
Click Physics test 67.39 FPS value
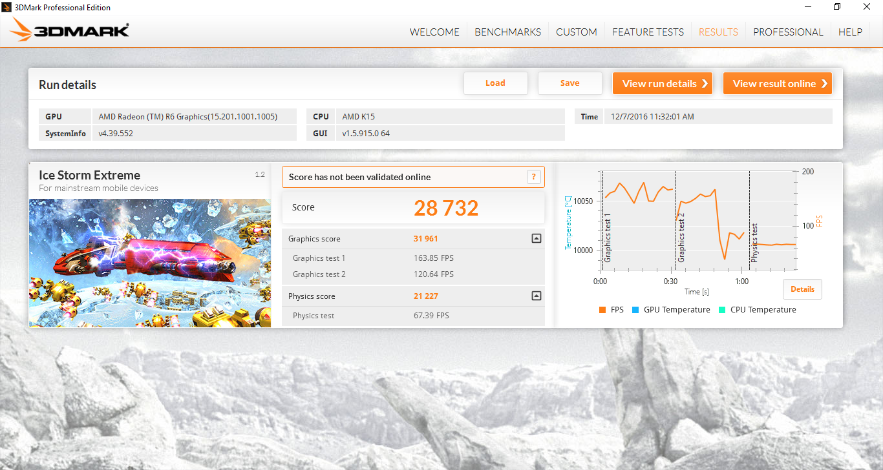(431, 316)
